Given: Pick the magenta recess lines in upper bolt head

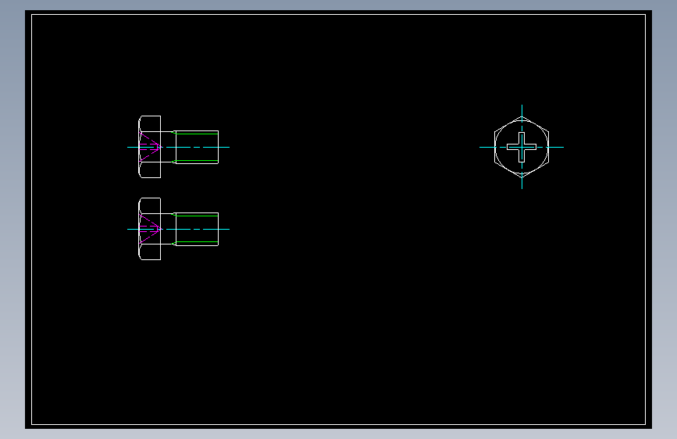Looking at the screenshot, I should pyautogui.click(x=150, y=148).
